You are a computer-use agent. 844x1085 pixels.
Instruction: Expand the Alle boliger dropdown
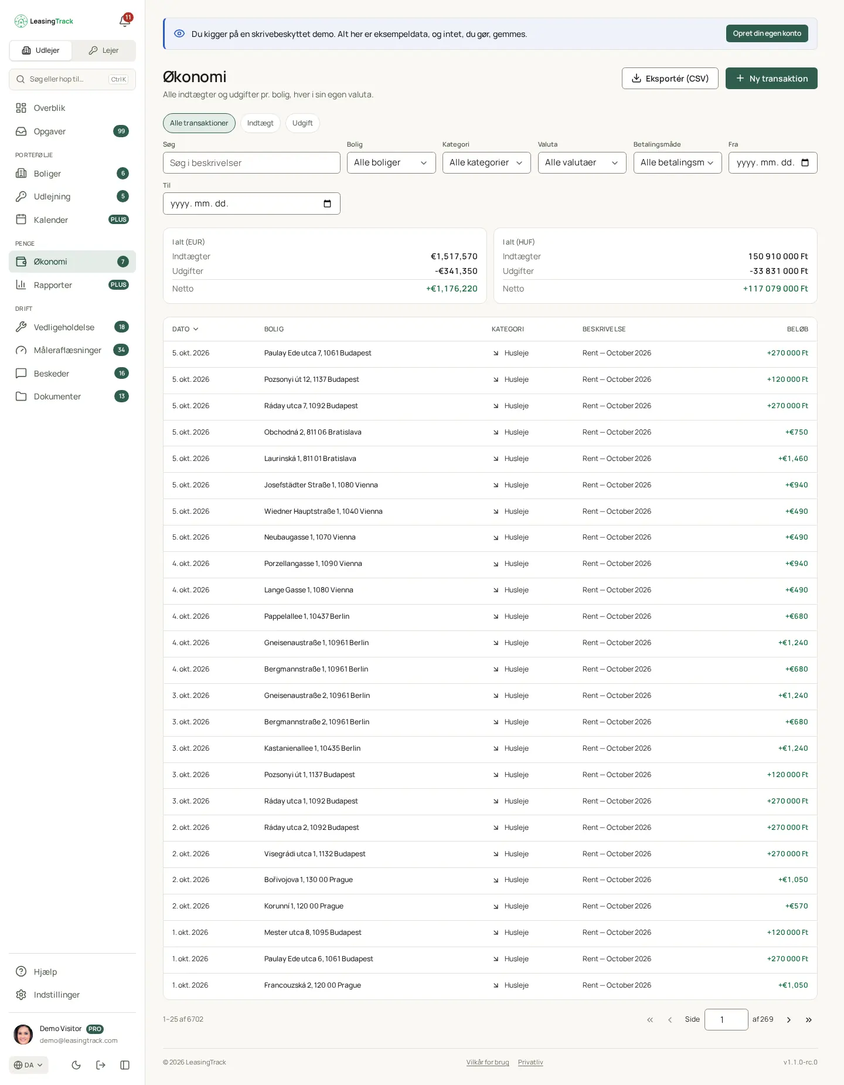391,162
